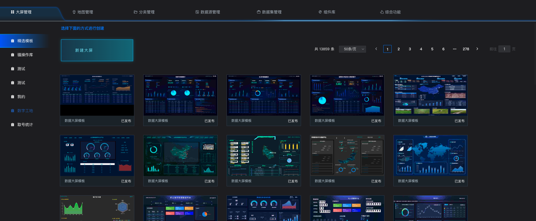Click the document icon beside 骚操作库

(13, 55)
